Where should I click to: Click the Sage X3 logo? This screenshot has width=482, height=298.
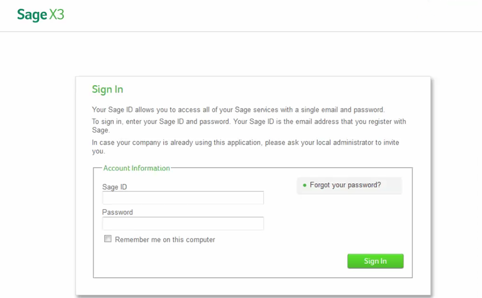click(40, 15)
